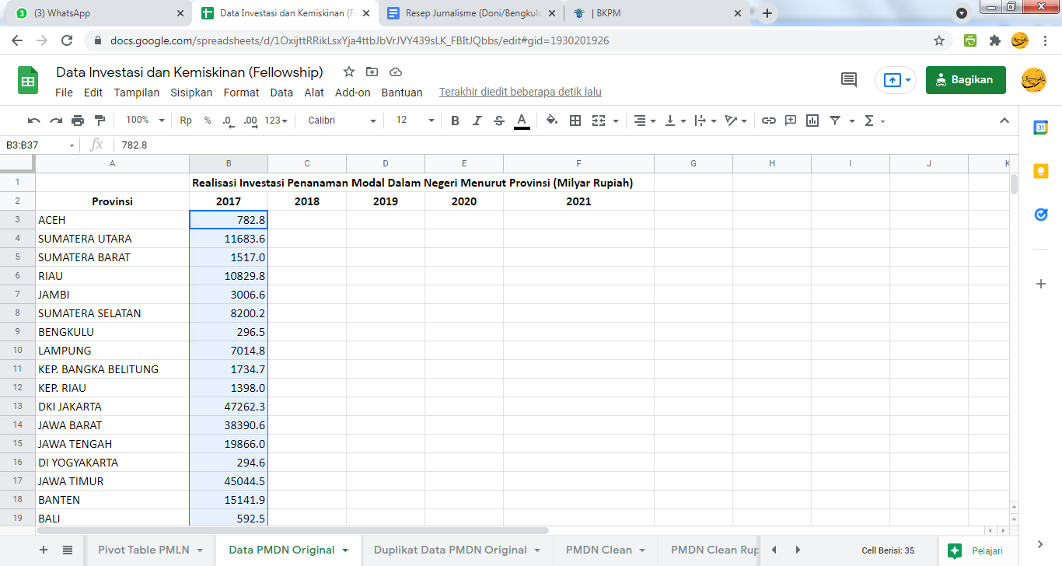Toggle italic formatting

[x=477, y=121]
